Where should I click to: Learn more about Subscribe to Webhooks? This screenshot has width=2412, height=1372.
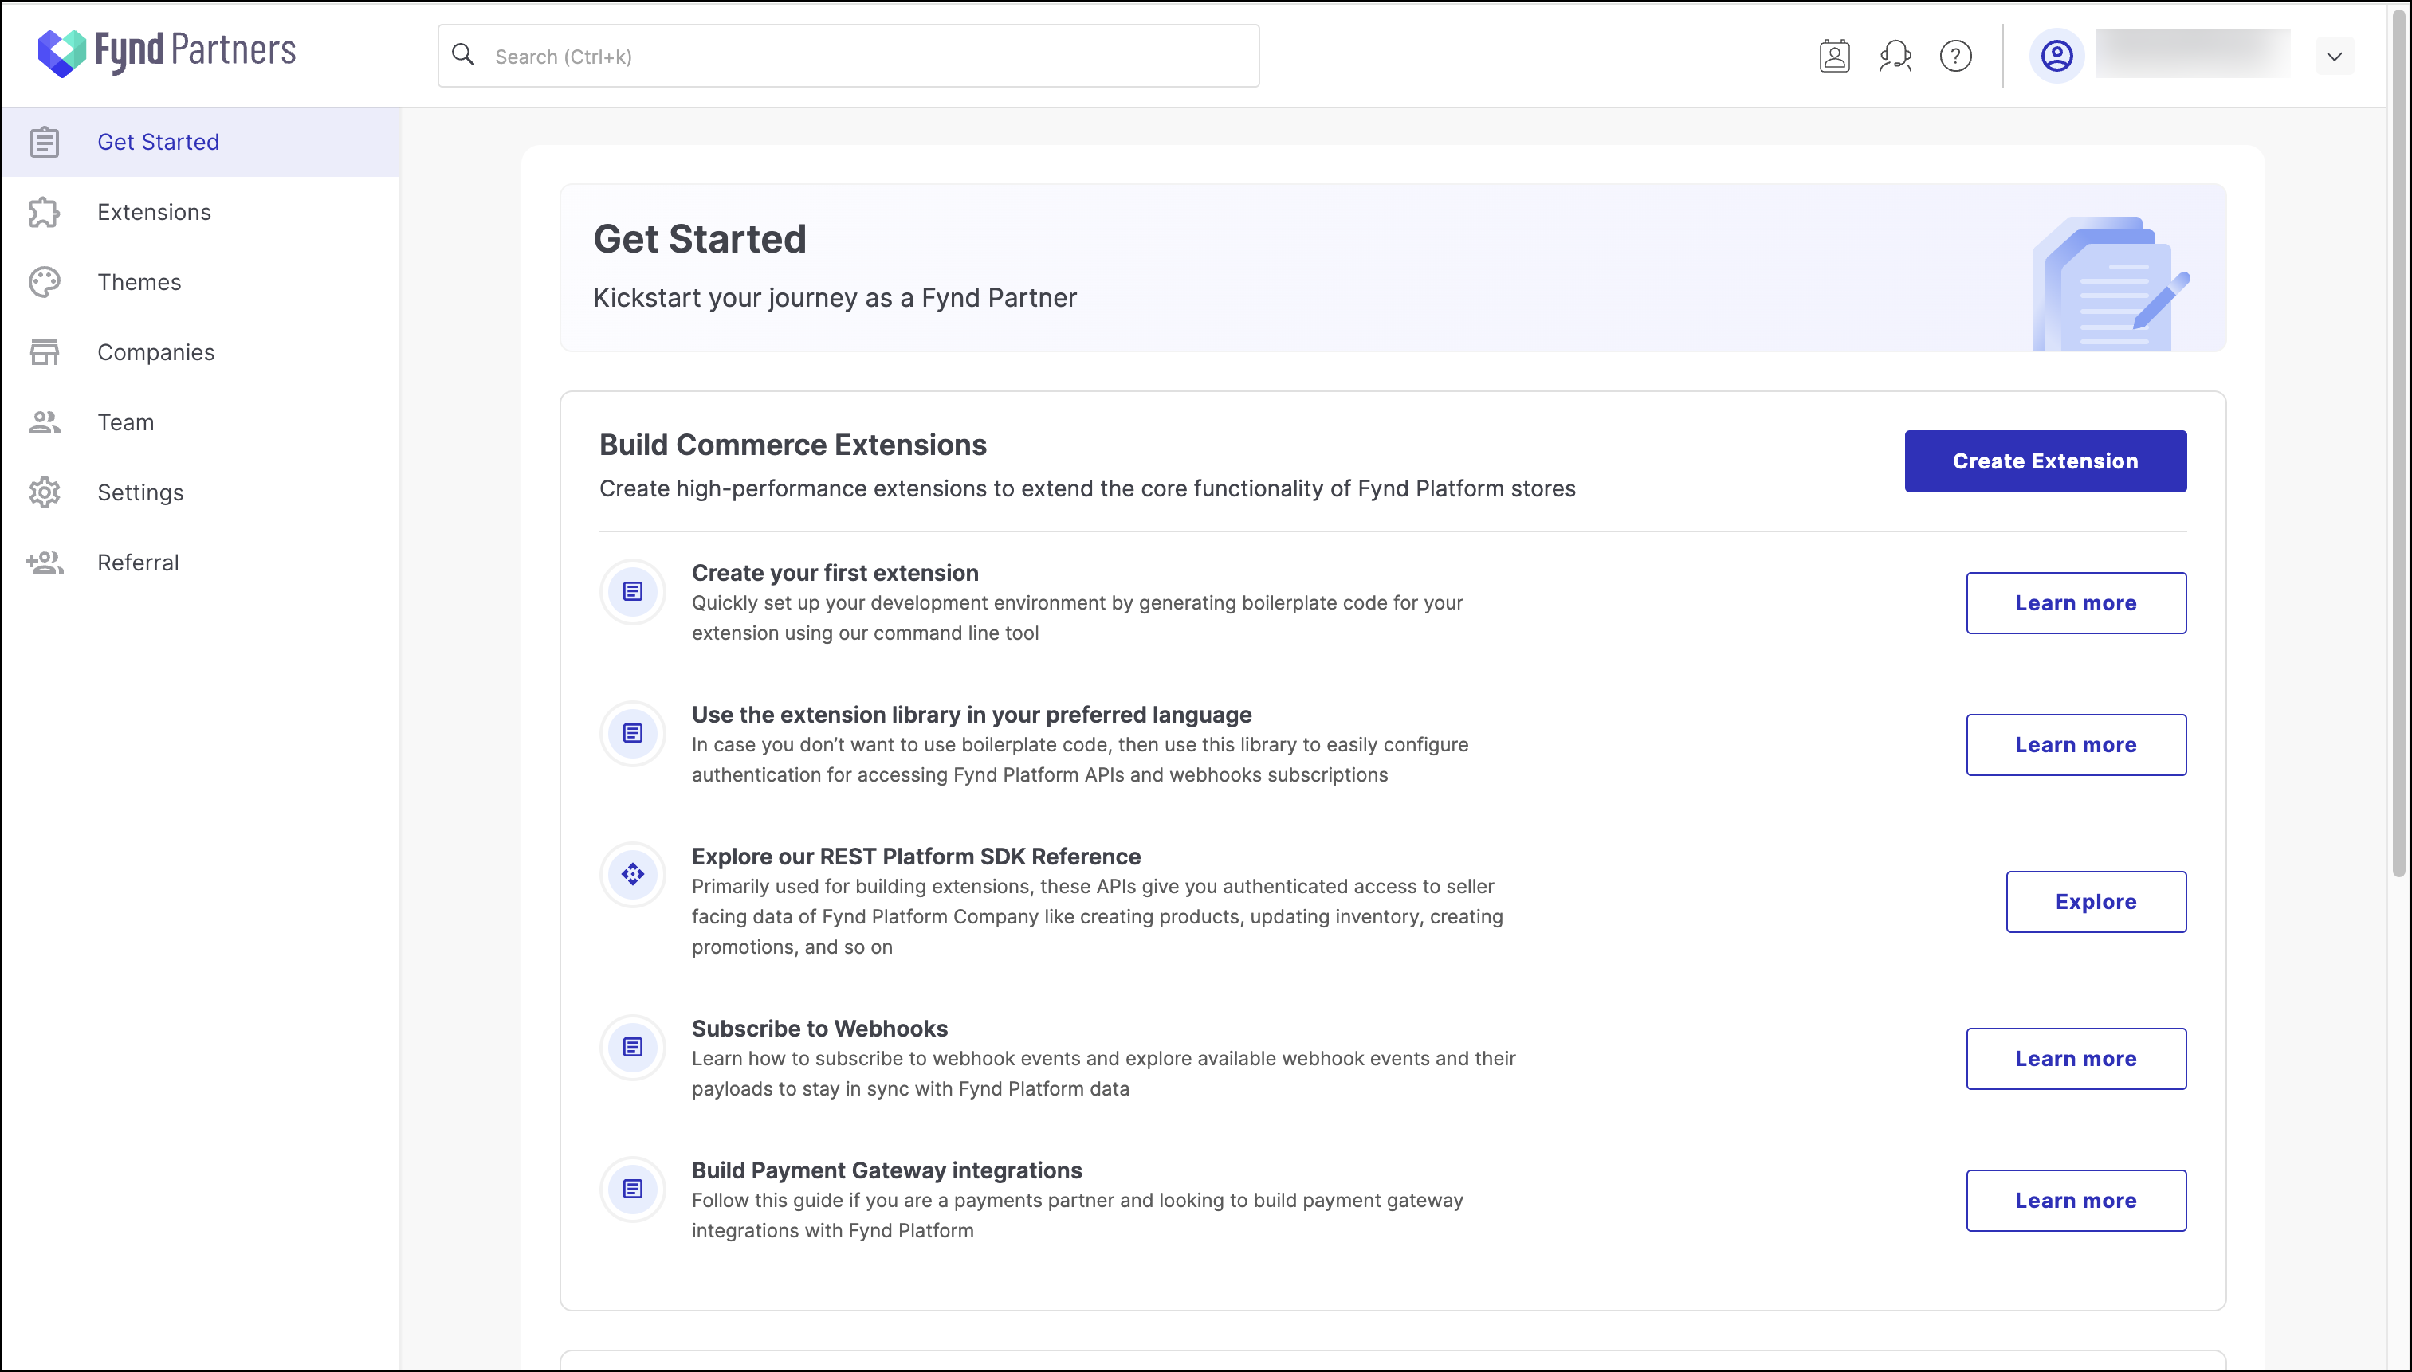pos(2076,1058)
